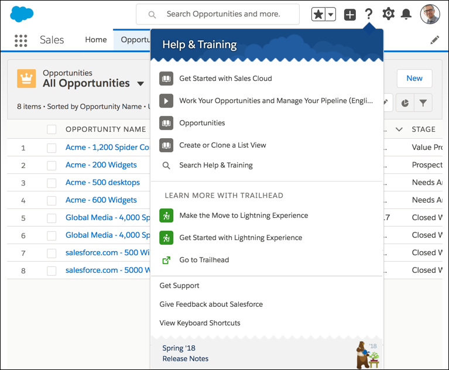Select checkbox in row 5 Global Media

coord(52,218)
